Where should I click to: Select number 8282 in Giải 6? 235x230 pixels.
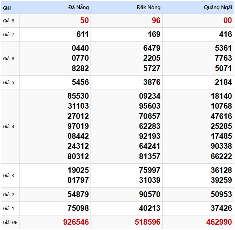tap(80, 68)
